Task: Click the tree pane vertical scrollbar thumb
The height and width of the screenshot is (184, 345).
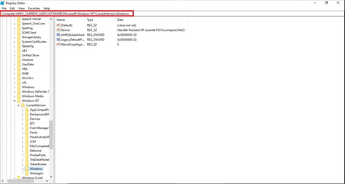Action: click(x=51, y=134)
